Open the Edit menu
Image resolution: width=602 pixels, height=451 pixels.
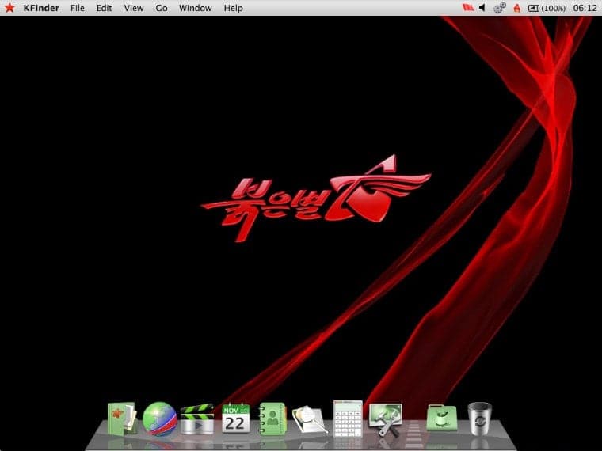(x=104, y=8)
